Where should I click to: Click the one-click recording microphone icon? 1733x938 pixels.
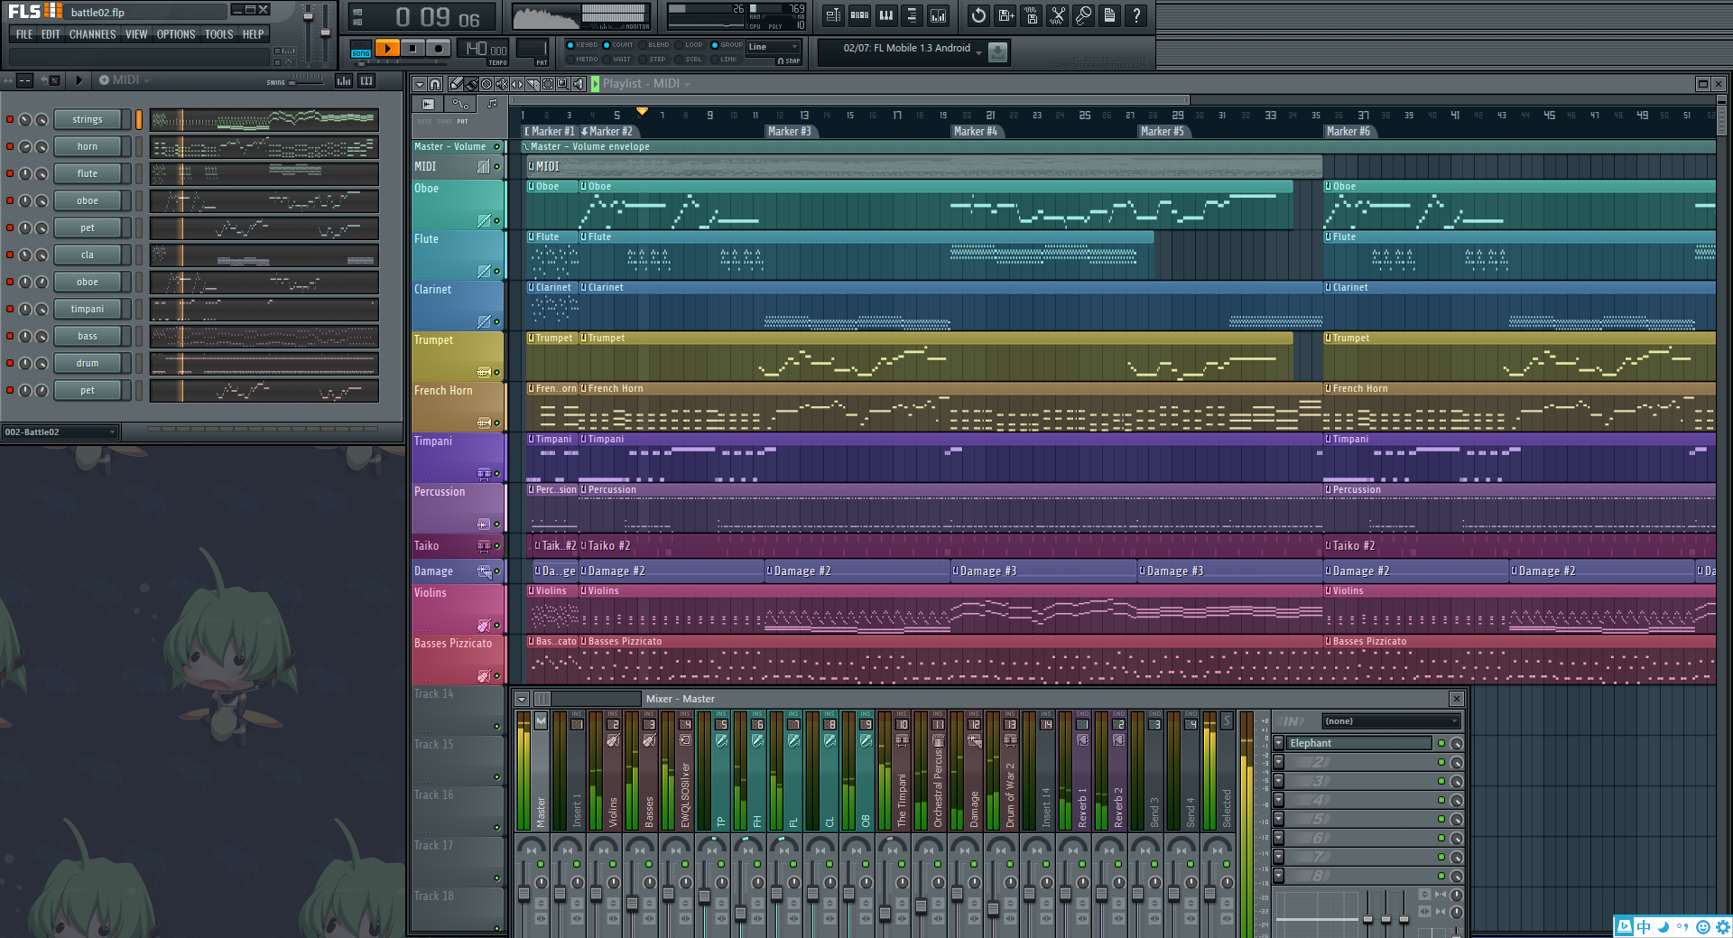[x=1083, y=15]
